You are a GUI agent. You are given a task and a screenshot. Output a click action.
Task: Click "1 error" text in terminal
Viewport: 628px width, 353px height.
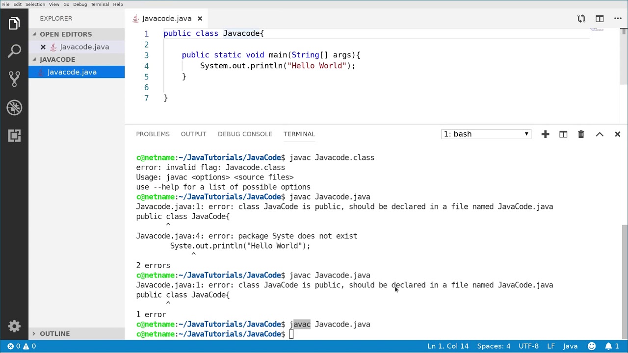151,315
